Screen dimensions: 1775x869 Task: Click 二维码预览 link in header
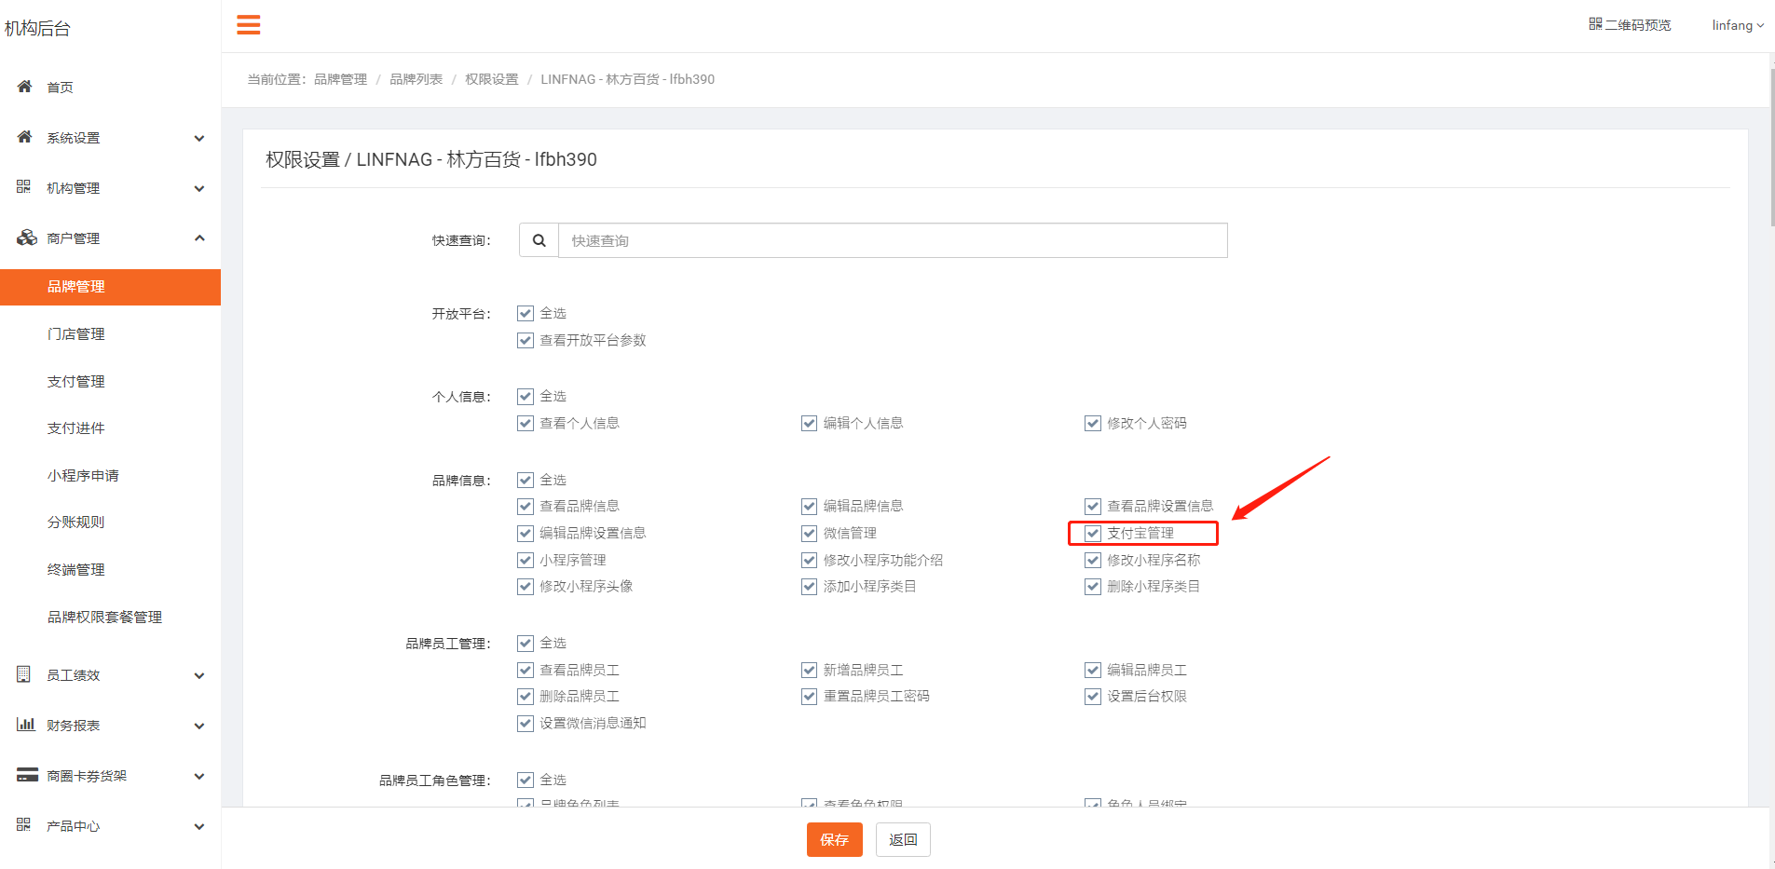[1630, 24]
